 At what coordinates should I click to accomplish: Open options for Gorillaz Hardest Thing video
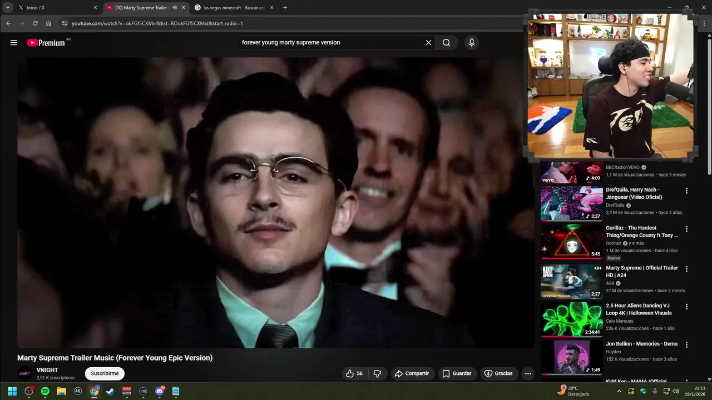686,229
